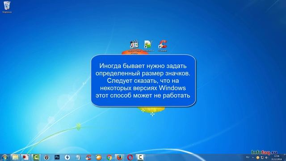Launch CCleaner from the taskbar
The width and height of the screenshot is (286, 161).
[x=88, y=157]
